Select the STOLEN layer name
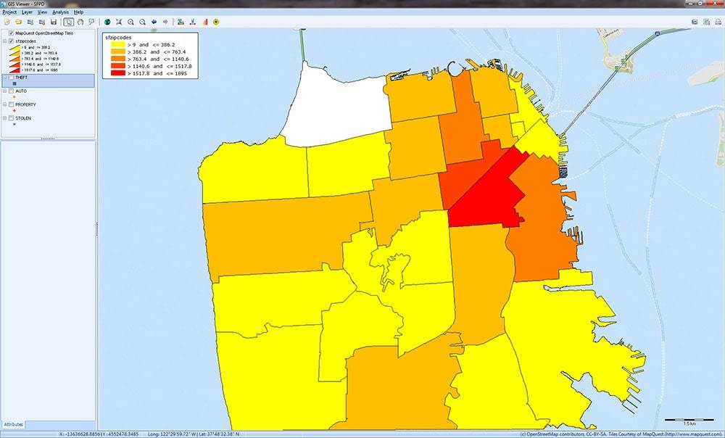Image resolution: width=725 pixels, height=438 pixels. tap(23, 117)
